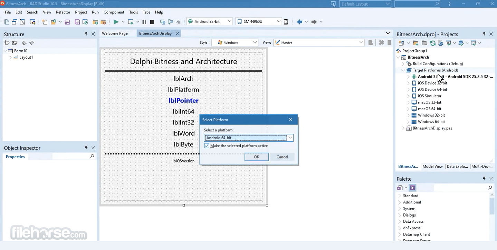The width and height of the screenshot is (497, 250).
Task: Open the Project menu
Action: (81, 12)
